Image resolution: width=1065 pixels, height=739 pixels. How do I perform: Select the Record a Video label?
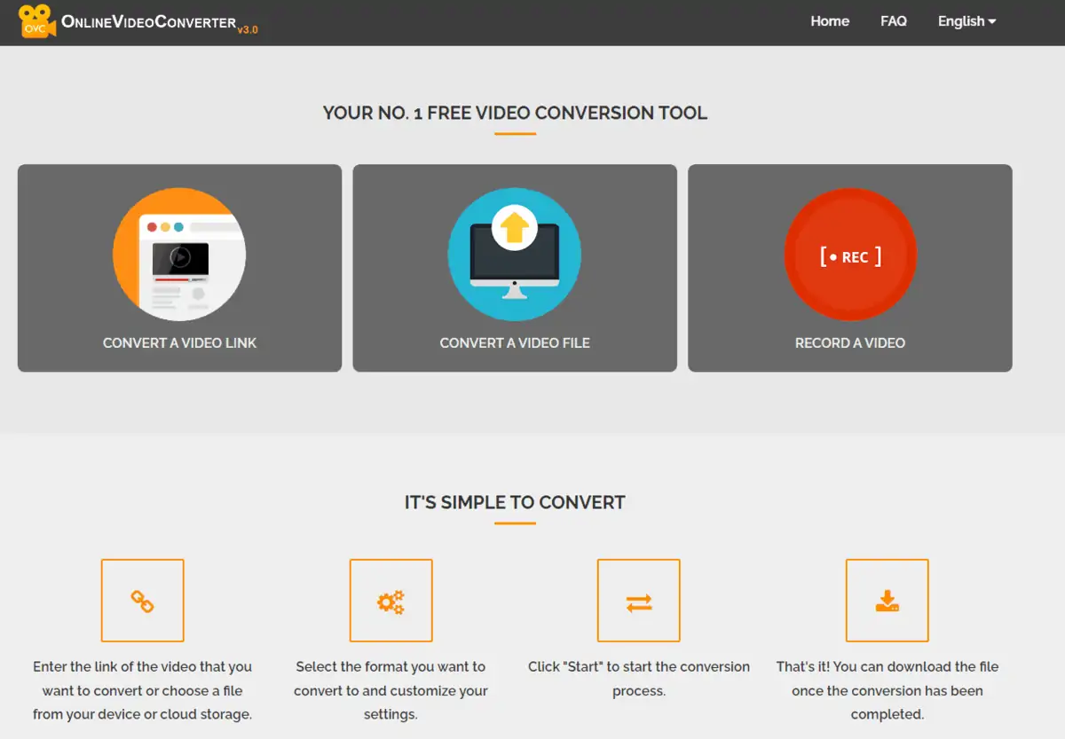[x=850, y=342]
